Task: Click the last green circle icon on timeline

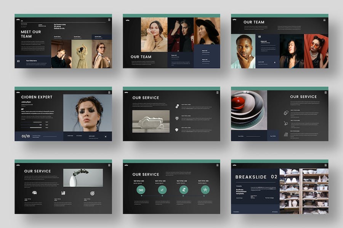Action: (205, 190)
